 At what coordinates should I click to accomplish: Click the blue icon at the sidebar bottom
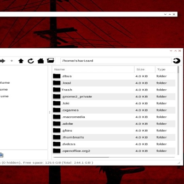(x=1, y=155)
